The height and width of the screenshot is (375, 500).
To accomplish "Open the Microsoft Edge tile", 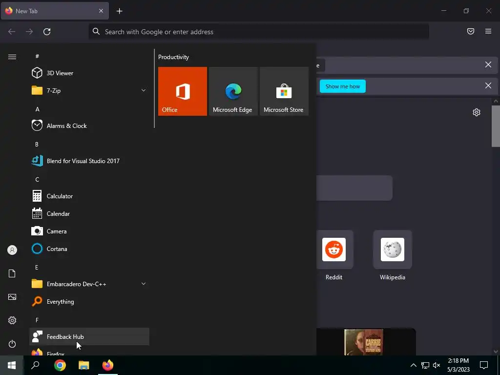I will (x=233, y=91).
